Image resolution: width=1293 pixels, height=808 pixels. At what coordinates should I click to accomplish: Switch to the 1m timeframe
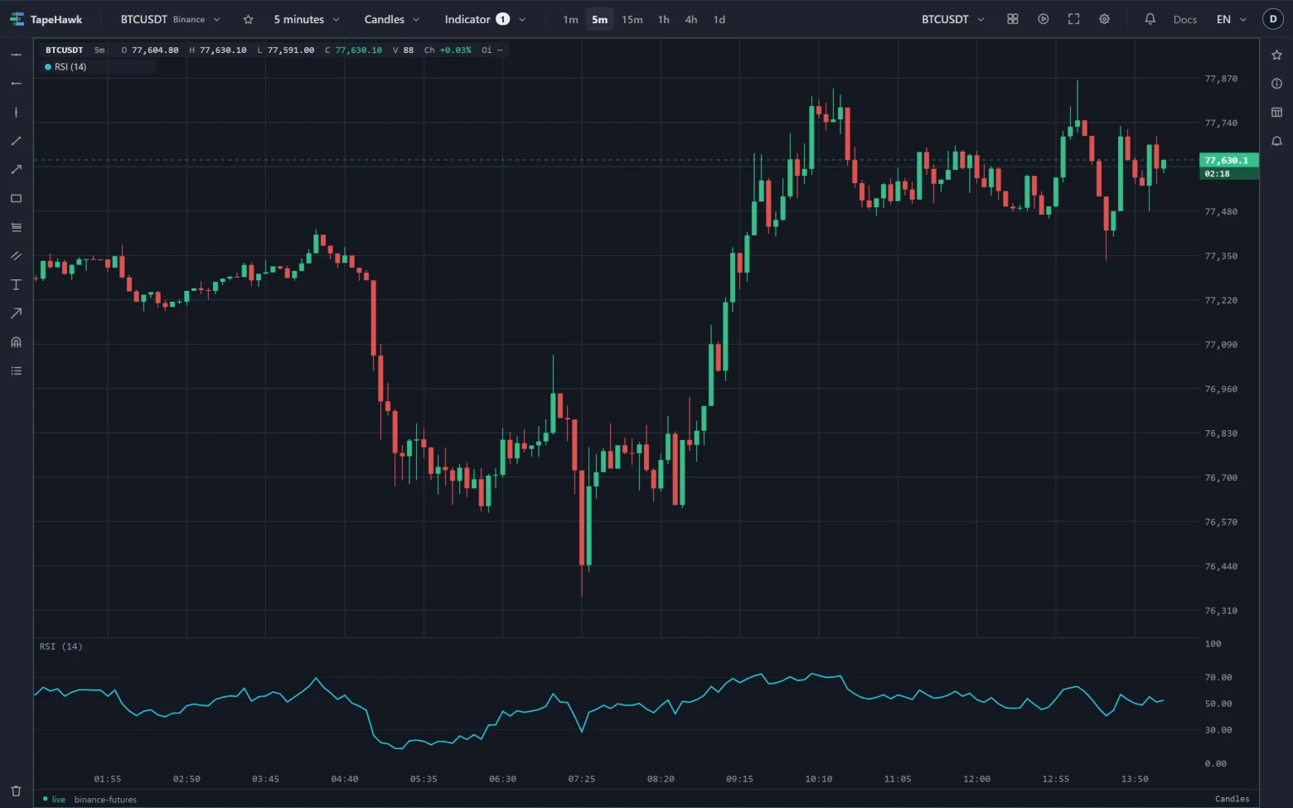570,19
